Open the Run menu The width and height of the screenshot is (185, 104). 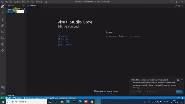coord(33,2)
